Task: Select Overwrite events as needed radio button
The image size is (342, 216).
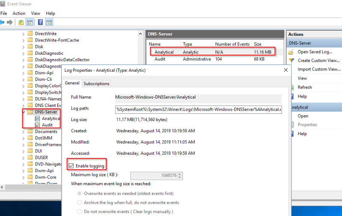Action: 80,193
